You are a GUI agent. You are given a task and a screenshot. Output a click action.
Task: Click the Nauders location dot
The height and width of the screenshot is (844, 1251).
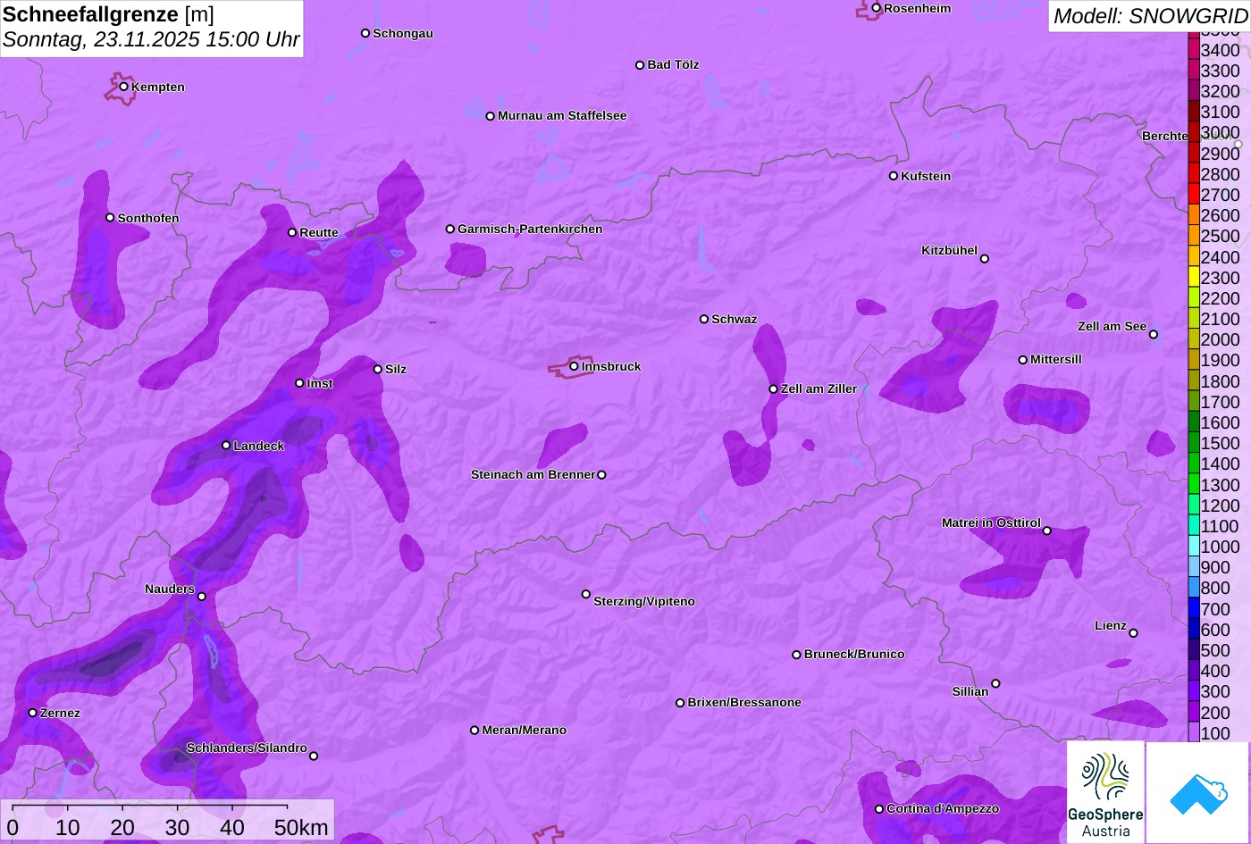click(202, 597)
